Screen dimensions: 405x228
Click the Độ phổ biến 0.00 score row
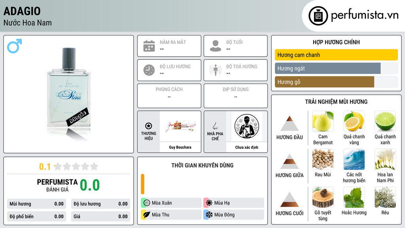click(37, 217)
